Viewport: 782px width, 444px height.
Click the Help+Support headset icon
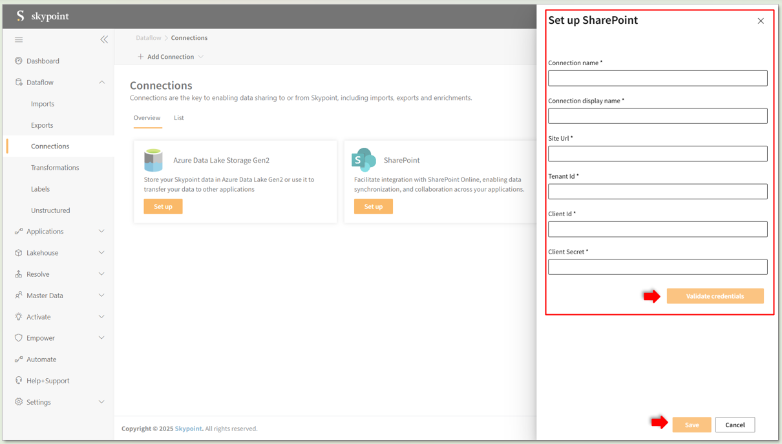19,381
